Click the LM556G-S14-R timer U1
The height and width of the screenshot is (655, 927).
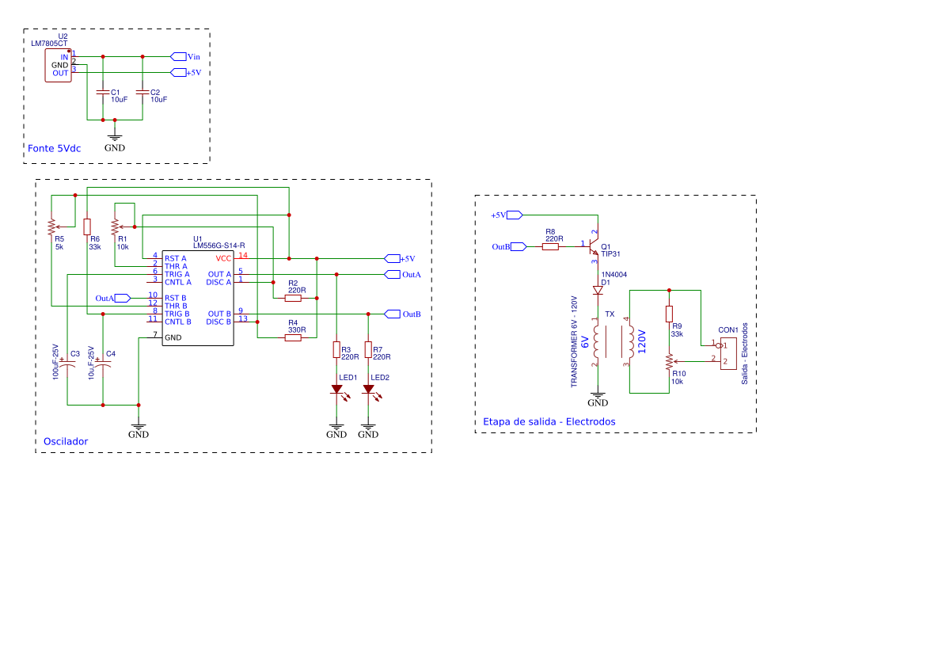[198, 297]
